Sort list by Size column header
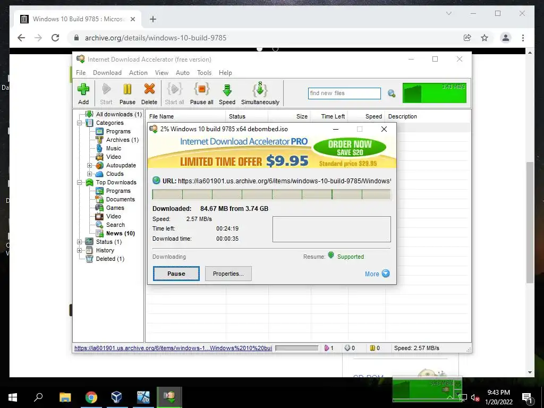 tap(289, 116)
